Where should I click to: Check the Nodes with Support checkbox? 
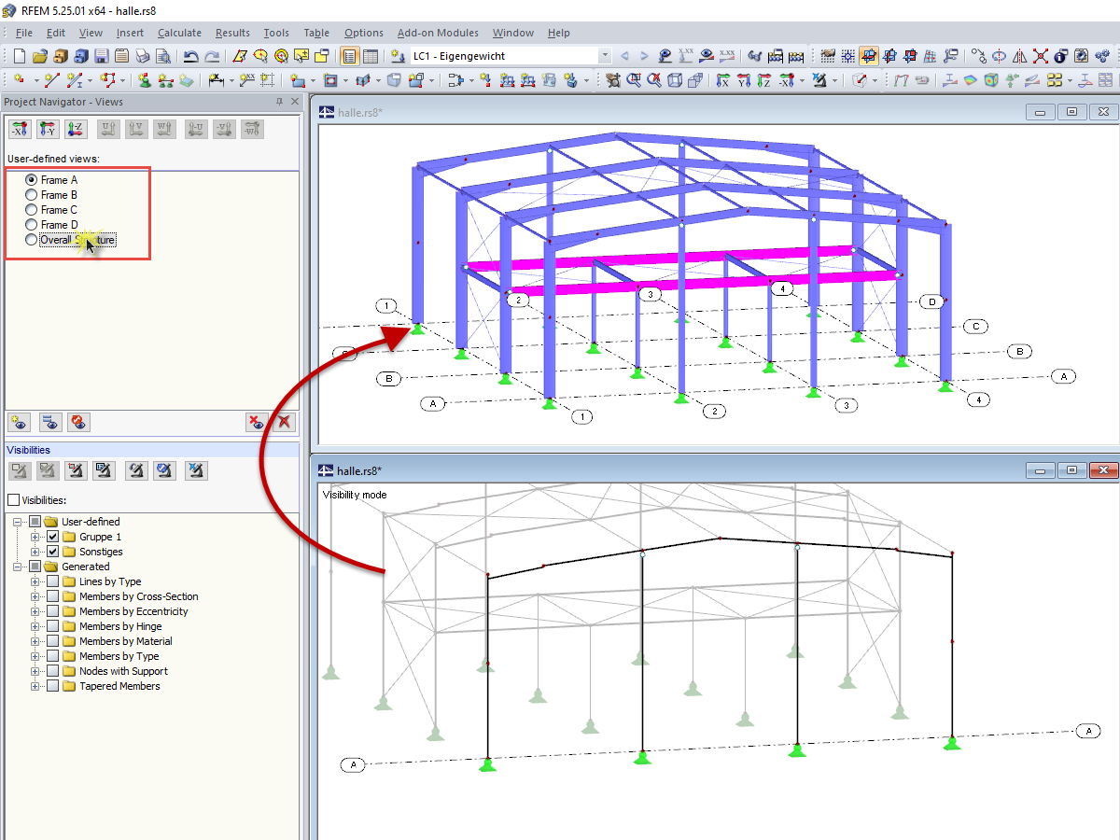[53, 671]
